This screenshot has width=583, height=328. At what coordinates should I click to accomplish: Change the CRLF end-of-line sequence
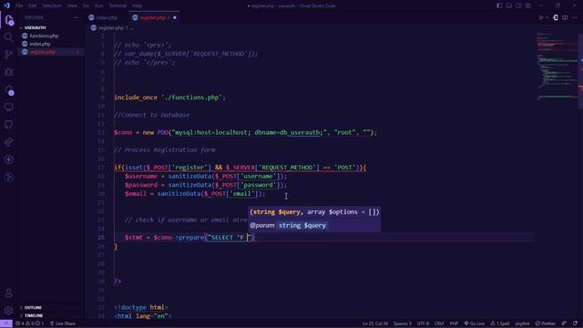[439, 323]
